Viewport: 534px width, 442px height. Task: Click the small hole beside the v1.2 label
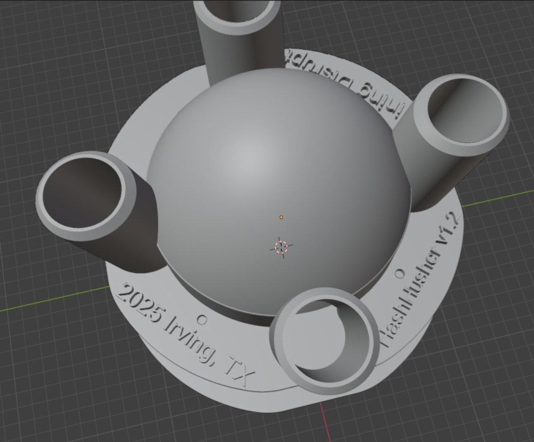click(399, 273)
